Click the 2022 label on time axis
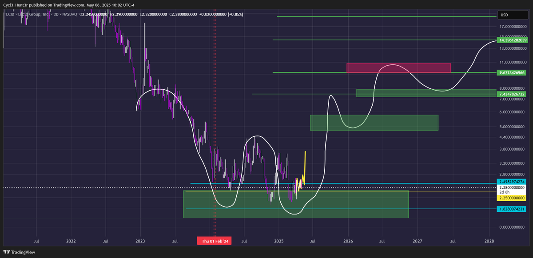 pyautogui.click(x=71, y=241)
